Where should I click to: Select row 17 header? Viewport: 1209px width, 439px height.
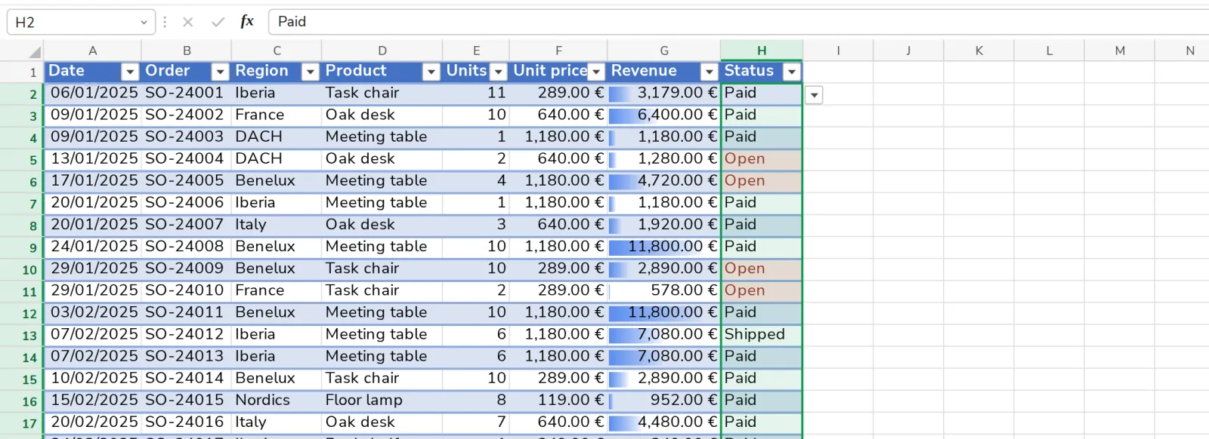coord(22,423)
